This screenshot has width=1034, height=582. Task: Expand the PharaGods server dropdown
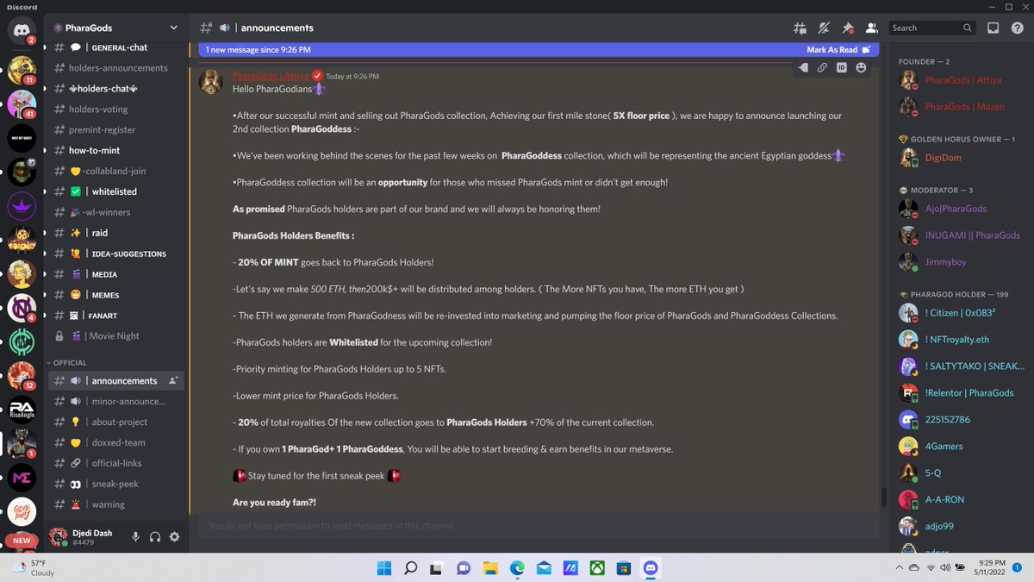click(175, 28)
